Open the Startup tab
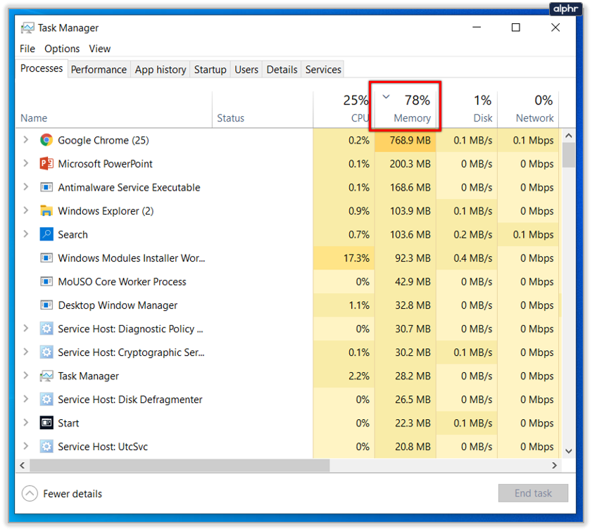 coord(210,70)
